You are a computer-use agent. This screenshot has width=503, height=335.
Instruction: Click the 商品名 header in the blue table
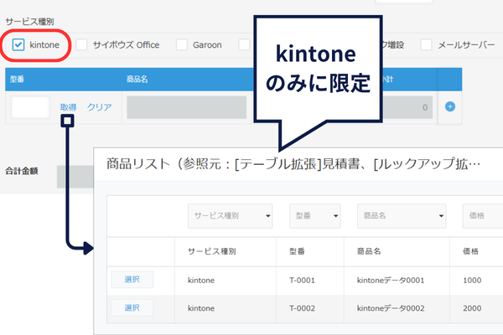(x=137, y=80)
